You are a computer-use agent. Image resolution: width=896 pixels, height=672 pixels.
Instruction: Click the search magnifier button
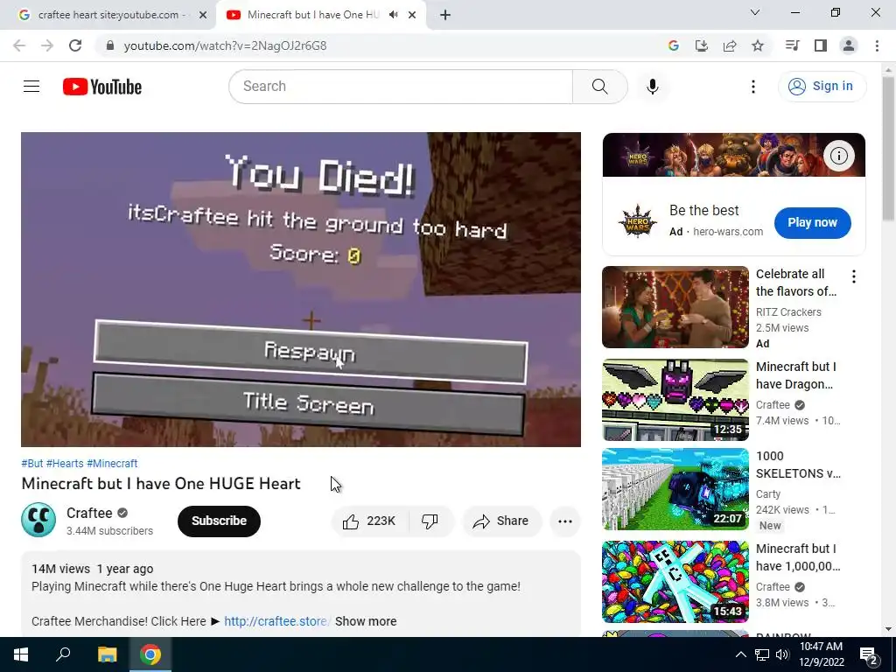(599, 87)
